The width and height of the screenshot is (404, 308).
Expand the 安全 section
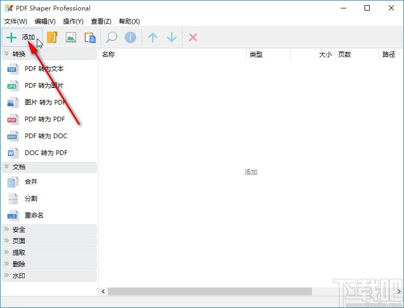click(49, 230)
